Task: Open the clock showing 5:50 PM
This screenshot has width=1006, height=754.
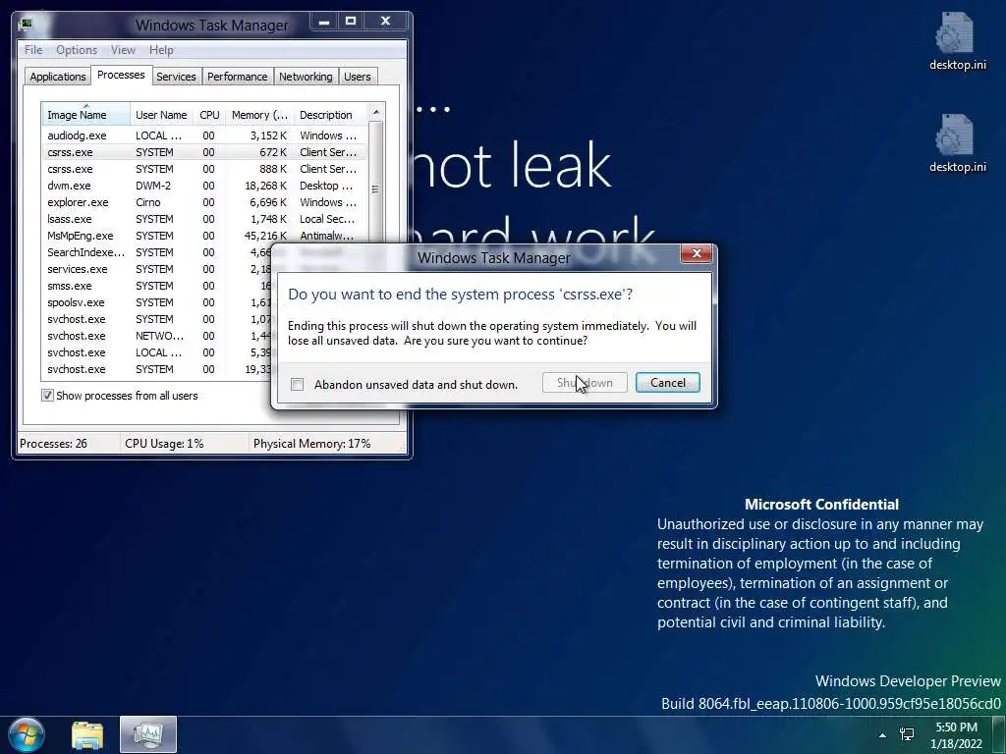Action: [x=956, y=735]
